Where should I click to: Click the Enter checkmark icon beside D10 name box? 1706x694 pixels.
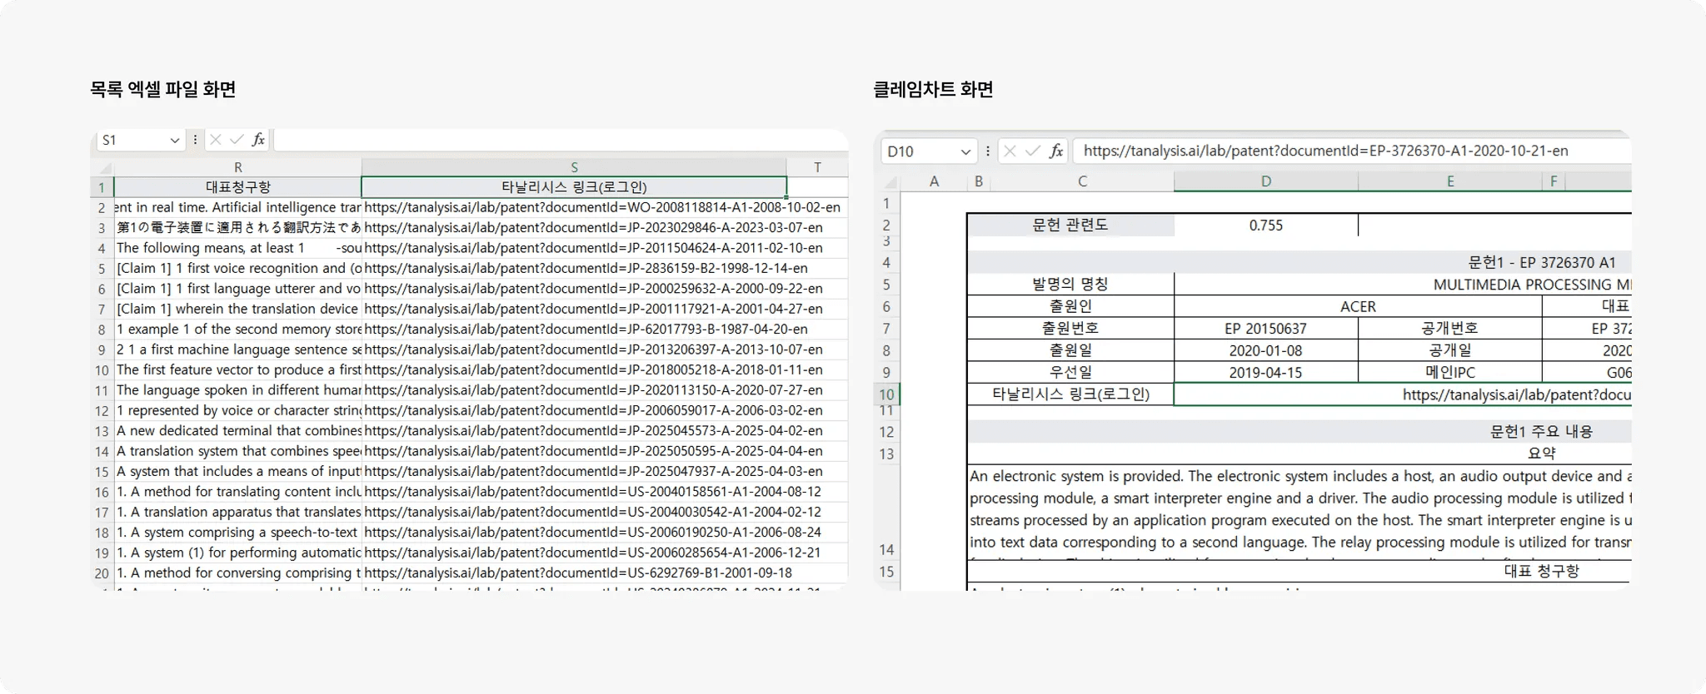tap(1033, 151)
